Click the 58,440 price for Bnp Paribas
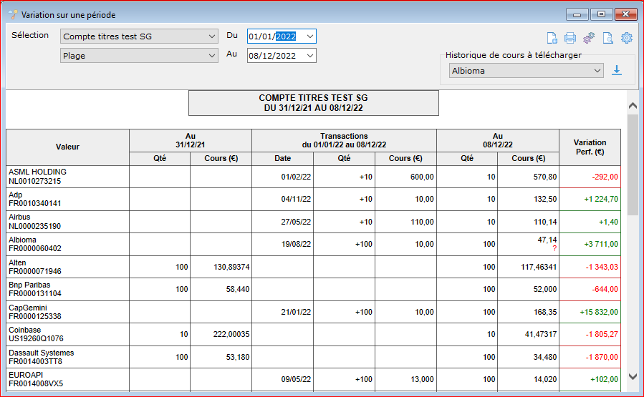 click(x=237, y=289)
